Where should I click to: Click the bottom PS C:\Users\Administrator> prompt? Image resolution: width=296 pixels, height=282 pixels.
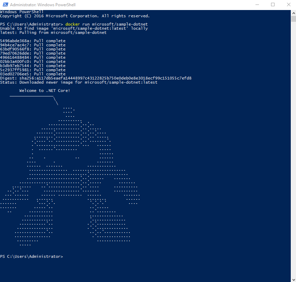pyautogui.click(x=32, y=256)
